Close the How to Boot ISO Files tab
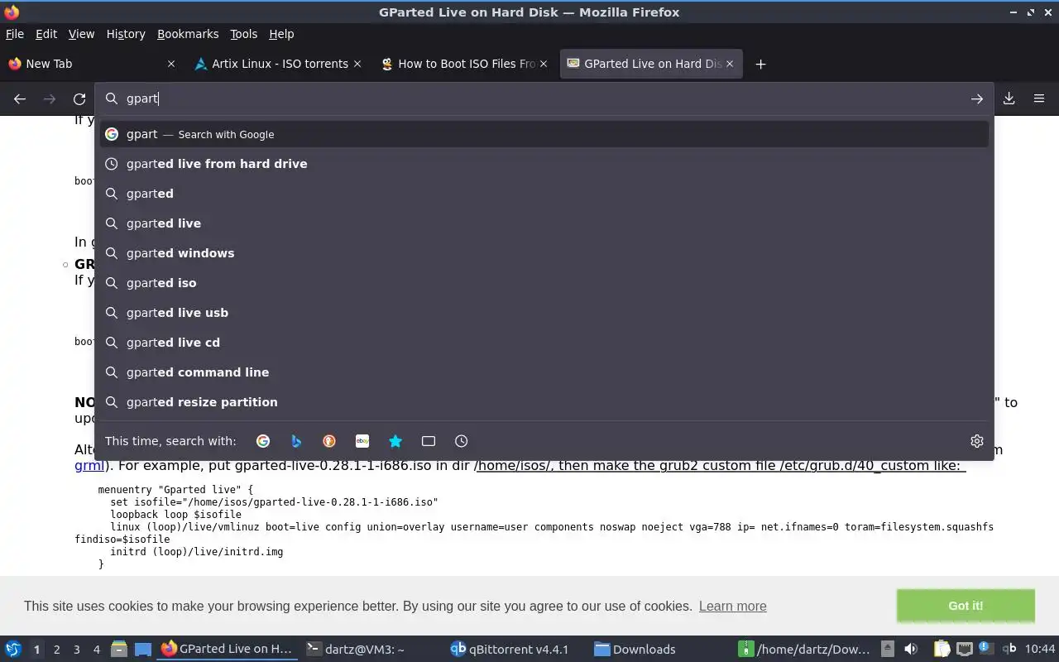Screen dimensions: 1059x662 [544, 64]
